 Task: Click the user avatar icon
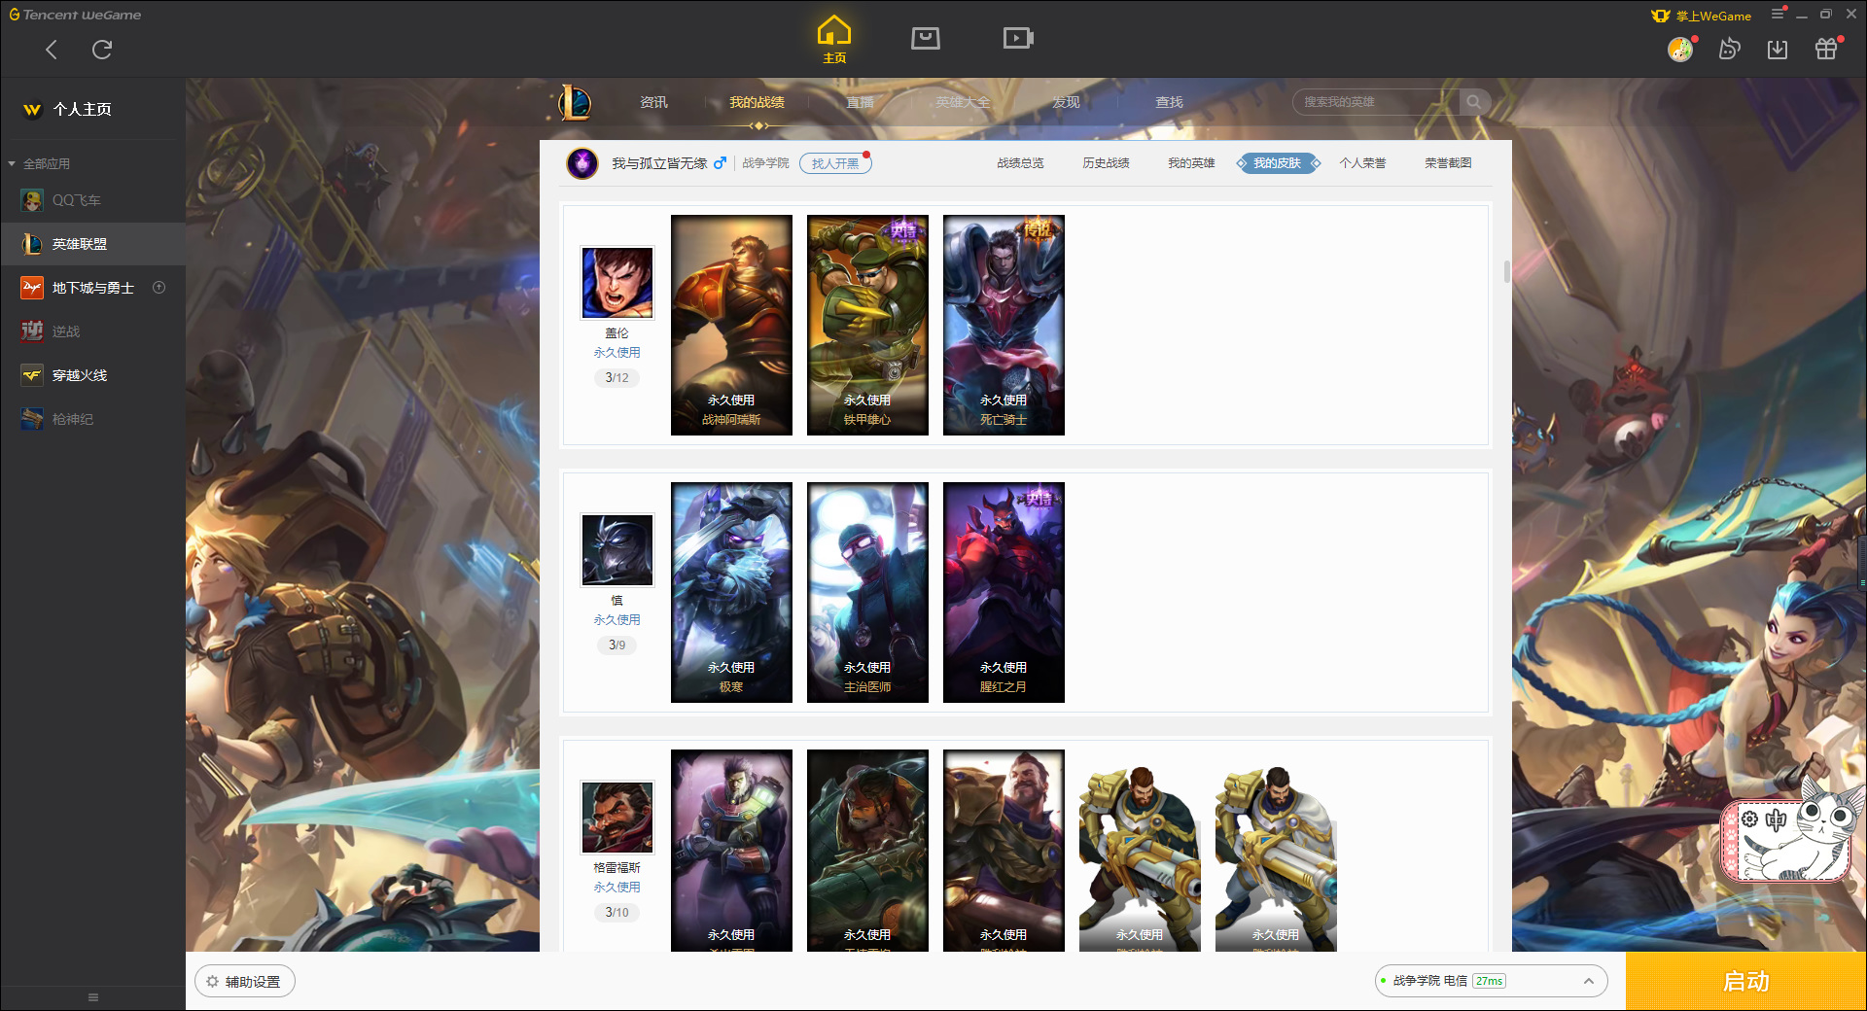(x=1680, y=49)
